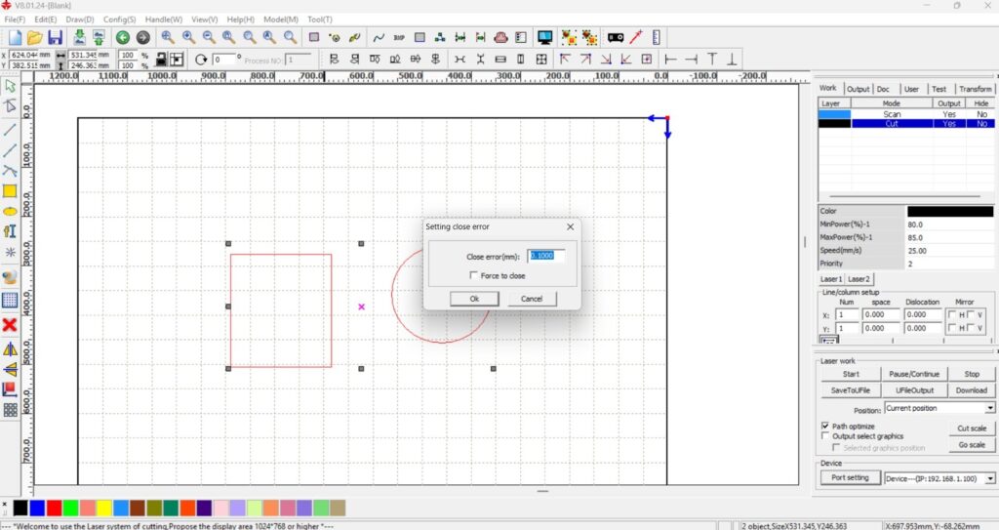Open the Handle(W) menu
999x530 pixels.
coord(163,20)
